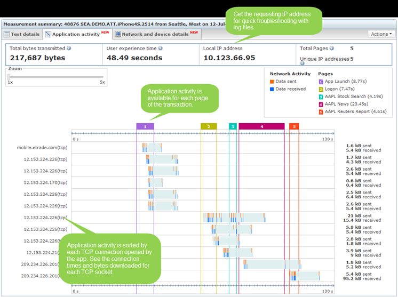This screenshot has height=297, width=398.
Task: Select mobile.etrade.com(tcp) connection row label
Action: (42, 148)
